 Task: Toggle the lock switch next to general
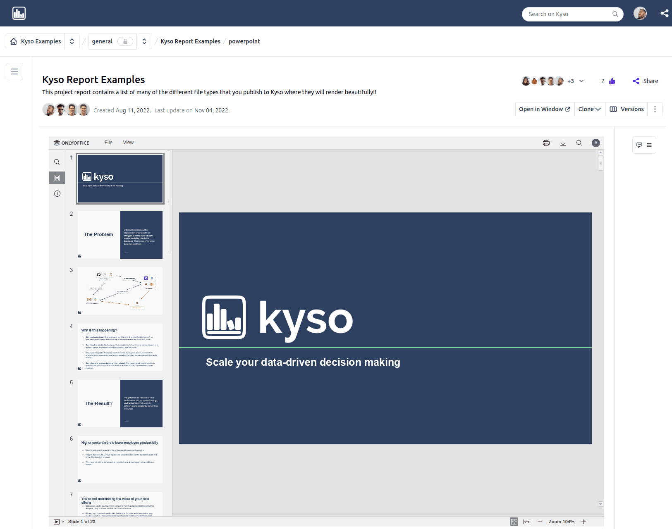point(125,41)
